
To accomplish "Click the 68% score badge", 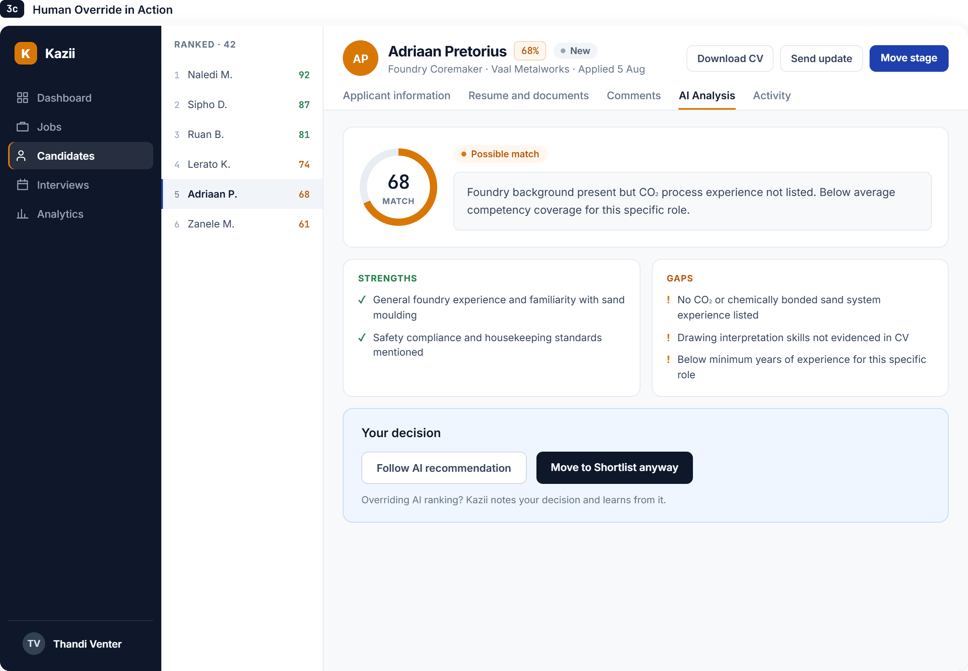I will [x=530, y=50].
